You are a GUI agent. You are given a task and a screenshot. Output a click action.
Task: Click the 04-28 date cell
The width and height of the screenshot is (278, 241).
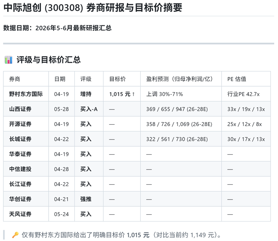coord(61,169)
